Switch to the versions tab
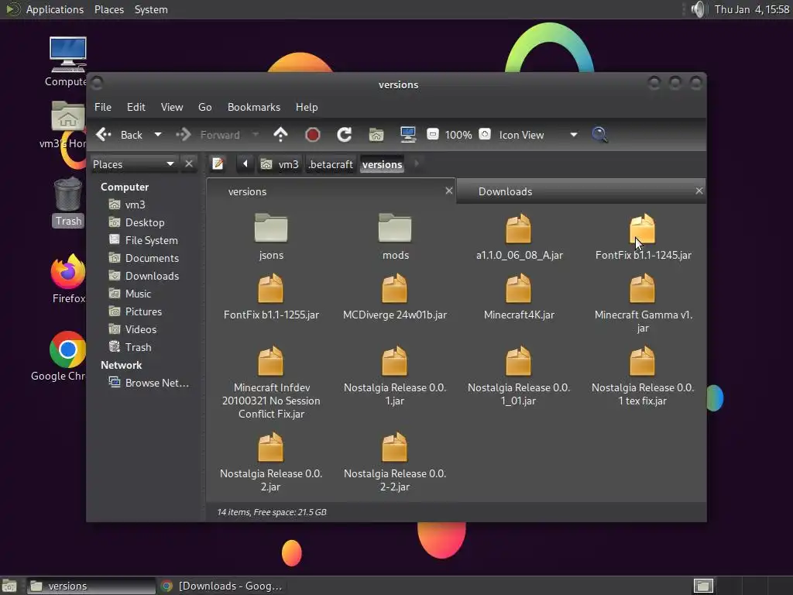Viewport: 793px width, 595px height. pos(331,191)
